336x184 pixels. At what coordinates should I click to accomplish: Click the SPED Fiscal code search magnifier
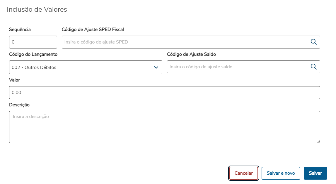[313, 42]
